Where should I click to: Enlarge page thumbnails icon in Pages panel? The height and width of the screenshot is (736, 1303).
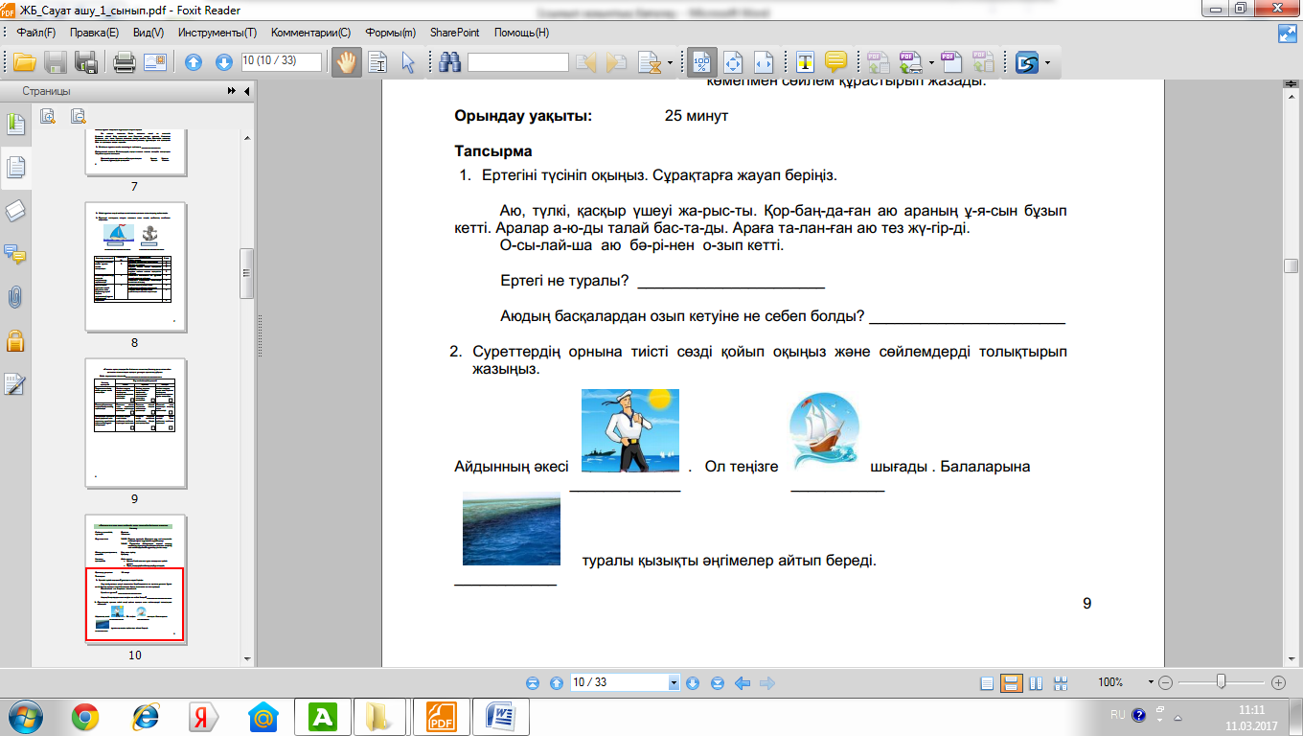[x=49, y=116]
